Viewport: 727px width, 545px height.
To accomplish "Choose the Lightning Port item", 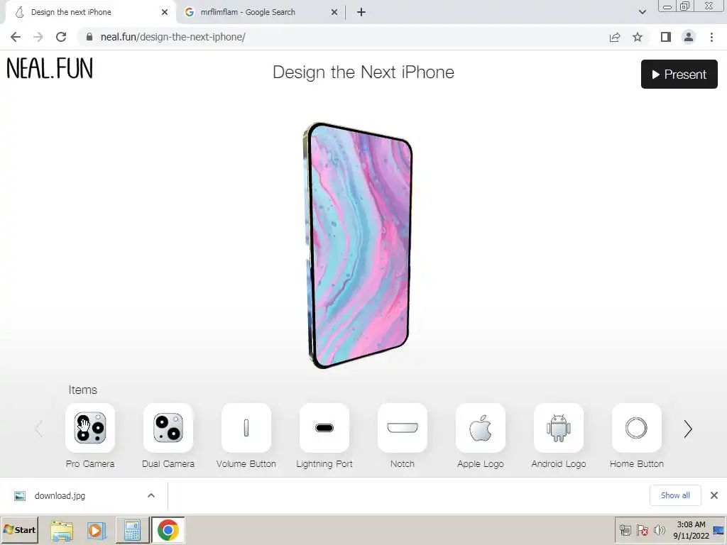I will point(324,428).
